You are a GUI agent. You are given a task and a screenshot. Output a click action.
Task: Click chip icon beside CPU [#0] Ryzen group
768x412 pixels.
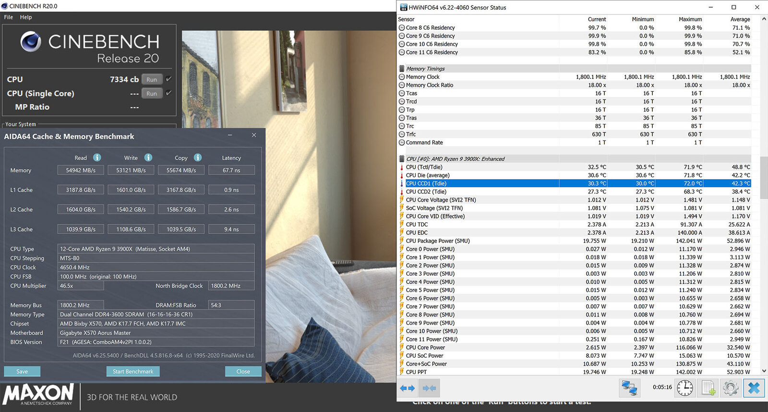[402, 159]
